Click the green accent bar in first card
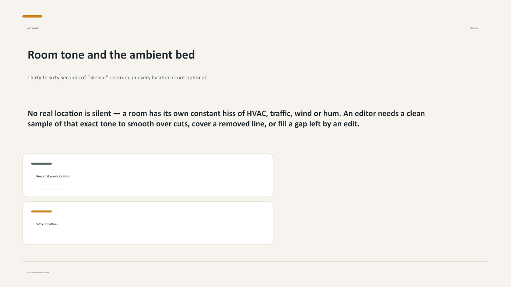The width and height of the screenshot is (511, 287). point(42,163)
